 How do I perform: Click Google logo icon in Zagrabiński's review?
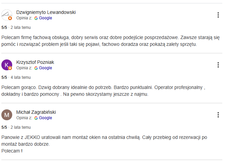pos(36,118)
